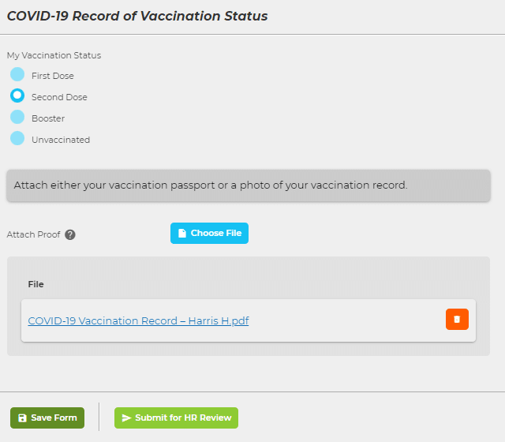Click the help icon beside Attach Proof

point(70,234)
